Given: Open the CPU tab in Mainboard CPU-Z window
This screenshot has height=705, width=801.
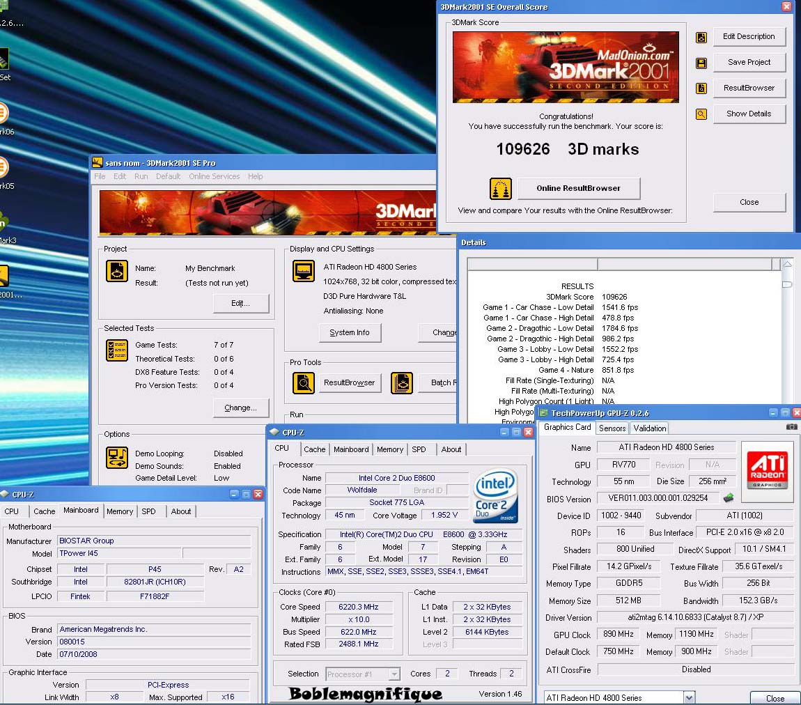Looking at the screenshot, I should (x=11, y=511).
